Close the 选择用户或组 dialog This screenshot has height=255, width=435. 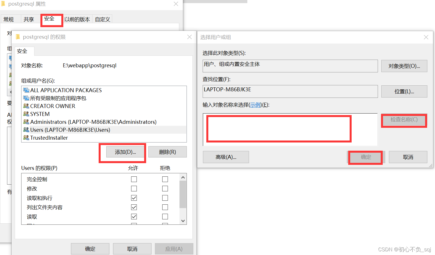[426, 37]
